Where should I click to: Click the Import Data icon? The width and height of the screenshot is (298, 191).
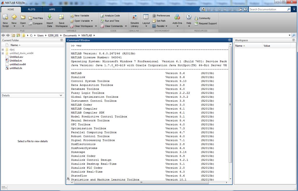[x=49, y=17]
